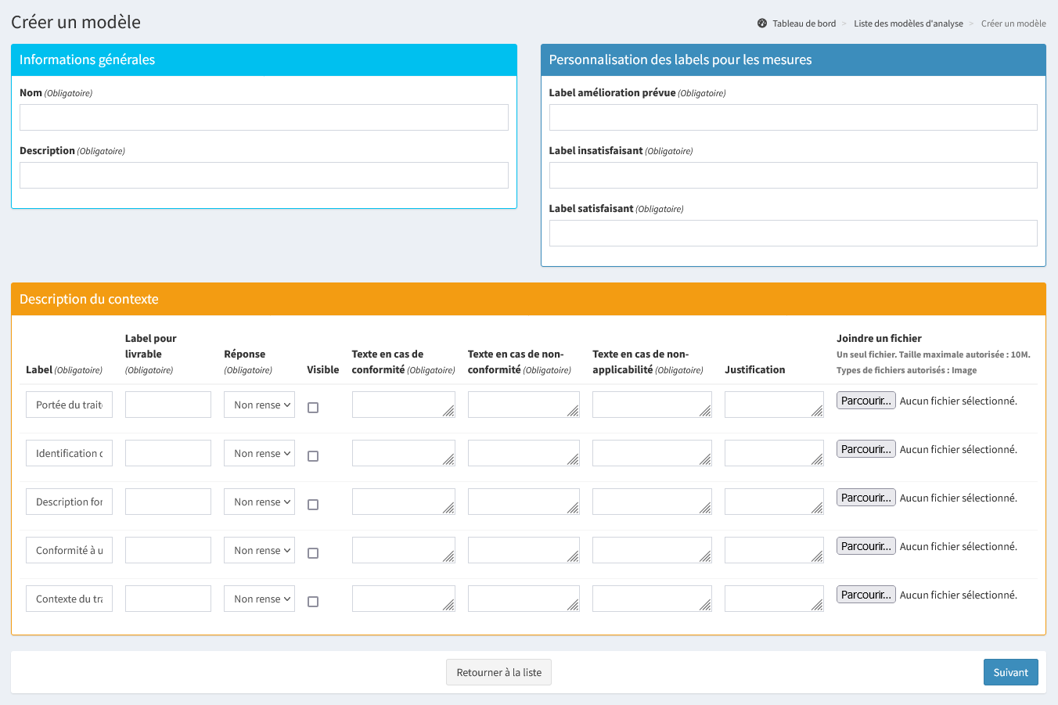Screen dimensions: 1058x705
Task: Go to Liste des modèles d'analyse breadcrumb
Action: point(908,23)
